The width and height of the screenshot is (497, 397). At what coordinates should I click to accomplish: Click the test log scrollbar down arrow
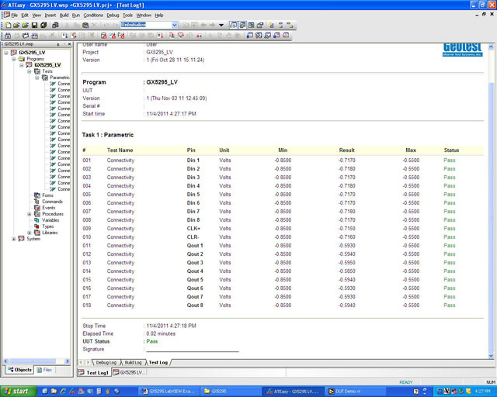pos(491,356)
